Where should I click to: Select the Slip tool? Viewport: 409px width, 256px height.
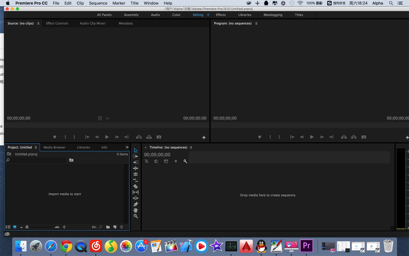[136, 192]
